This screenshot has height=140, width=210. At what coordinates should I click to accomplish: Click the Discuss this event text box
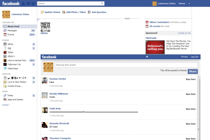tap(126, 65)
